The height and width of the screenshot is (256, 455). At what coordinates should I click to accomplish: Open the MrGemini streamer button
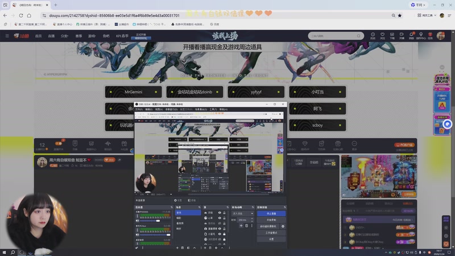(133, 92)
